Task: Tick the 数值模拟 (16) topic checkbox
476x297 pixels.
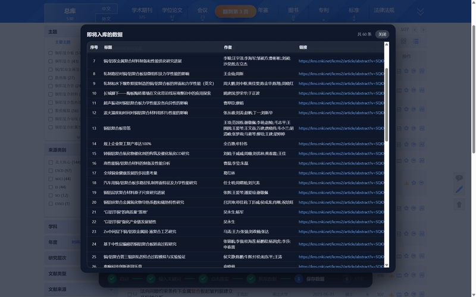Action: [51, 111]
